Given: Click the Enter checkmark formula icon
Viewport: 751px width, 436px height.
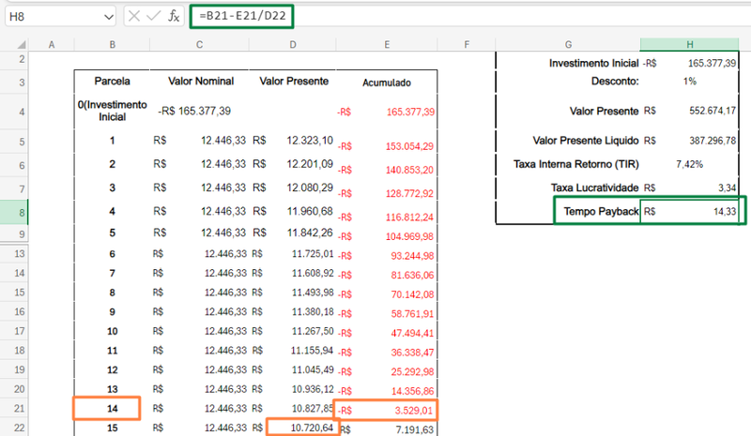Looking at the screenshot, I should tap(153, 16).
